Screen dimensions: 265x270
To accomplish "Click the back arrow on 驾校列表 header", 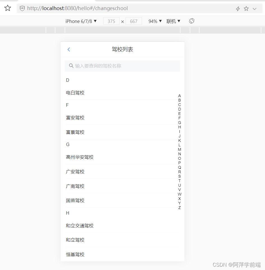I will [69, 50].
